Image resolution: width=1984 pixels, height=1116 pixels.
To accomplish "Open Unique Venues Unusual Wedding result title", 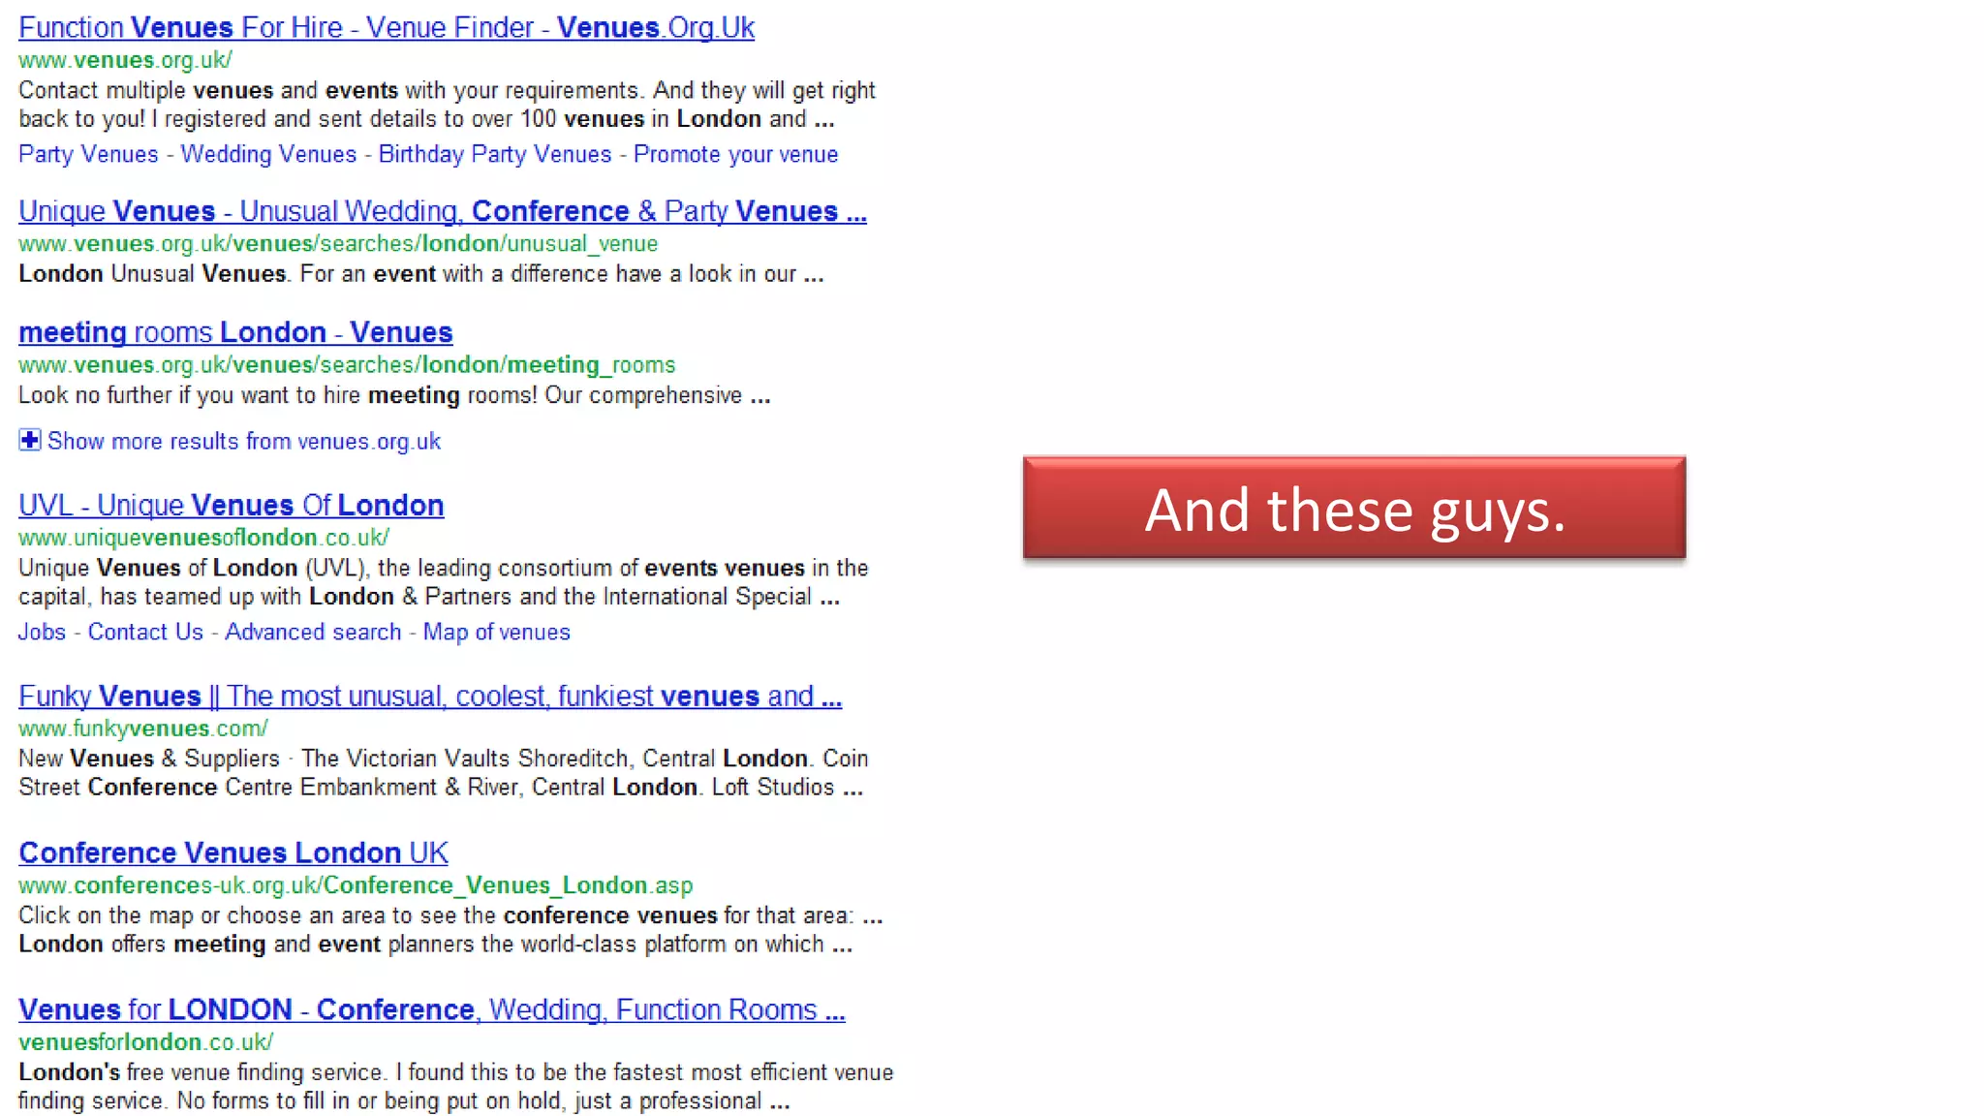I will point(443,211).
